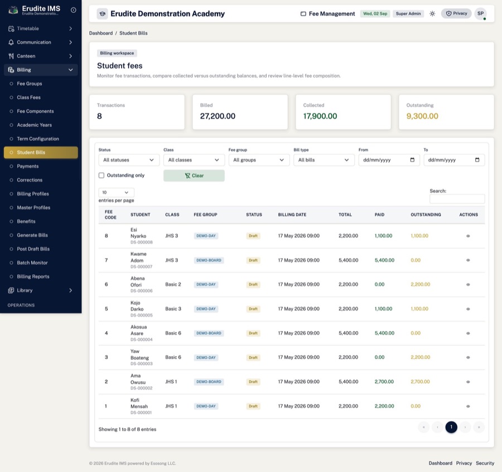Screen dimensions: 502x472
Task: View bill details for Abena Ofori
Action: (468, 285)
